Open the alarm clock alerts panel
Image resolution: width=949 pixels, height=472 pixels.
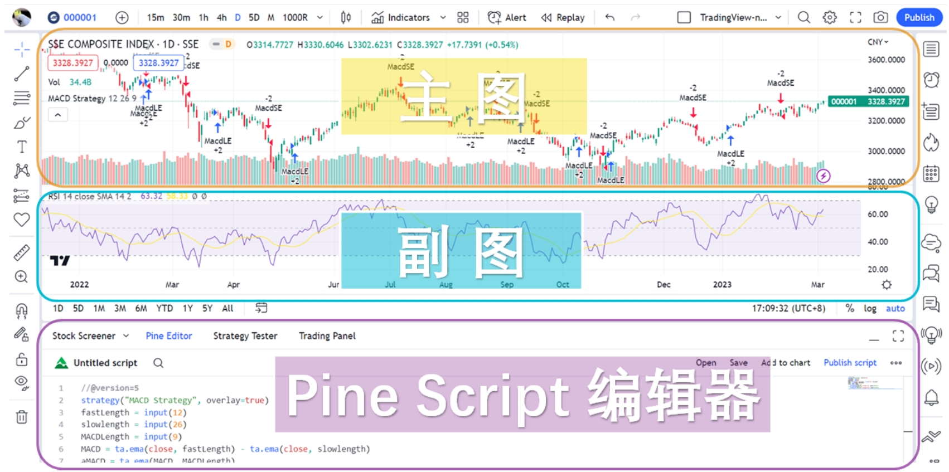tap(931, 80)
